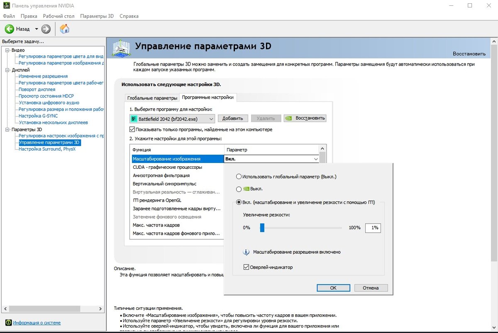Screen dimensions: 498x333
Task: Select Регулировка настроек изображения tree item
Action: pyautogui.click(x=61, y=136)
